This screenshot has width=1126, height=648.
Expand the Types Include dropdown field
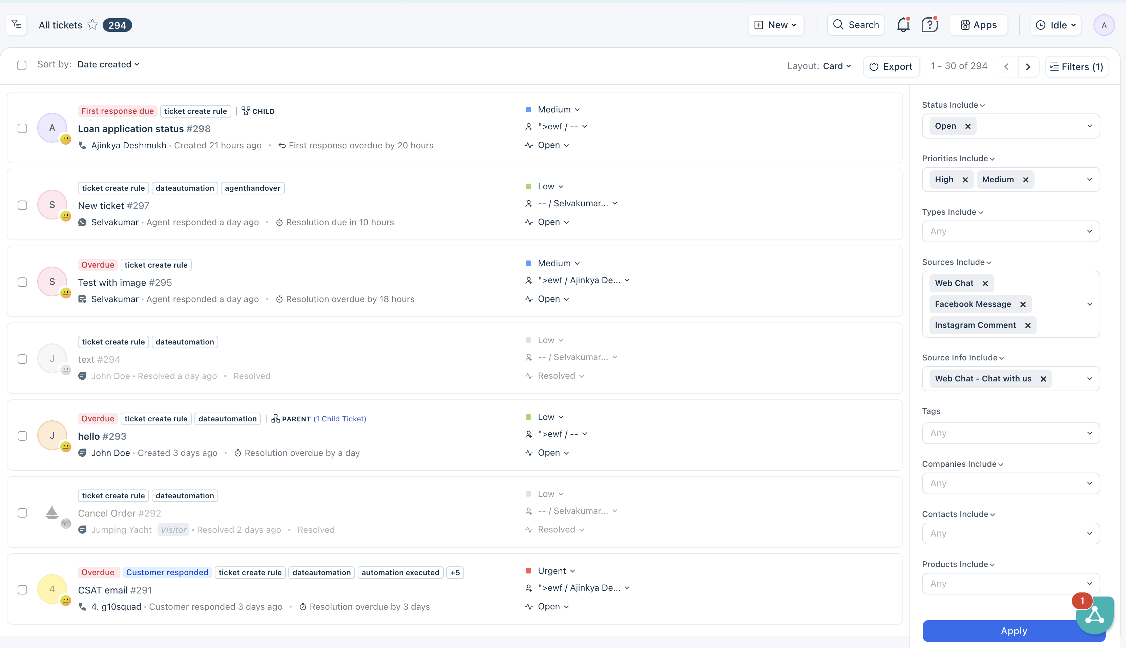(x=1011, y=231)
